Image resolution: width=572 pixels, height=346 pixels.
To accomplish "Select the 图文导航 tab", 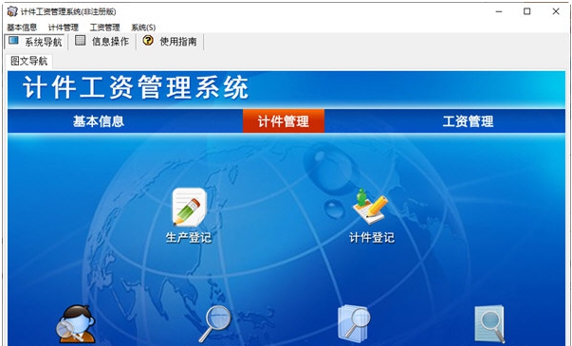I will pos(29,61).
